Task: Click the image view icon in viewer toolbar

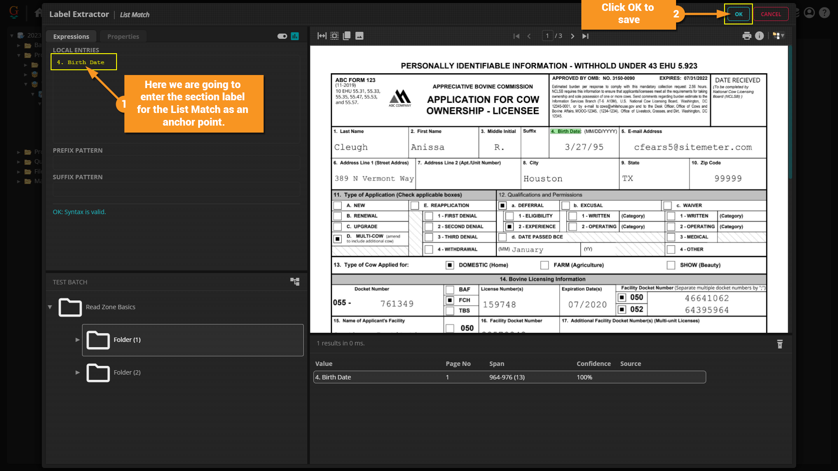Action: [359, 36]
